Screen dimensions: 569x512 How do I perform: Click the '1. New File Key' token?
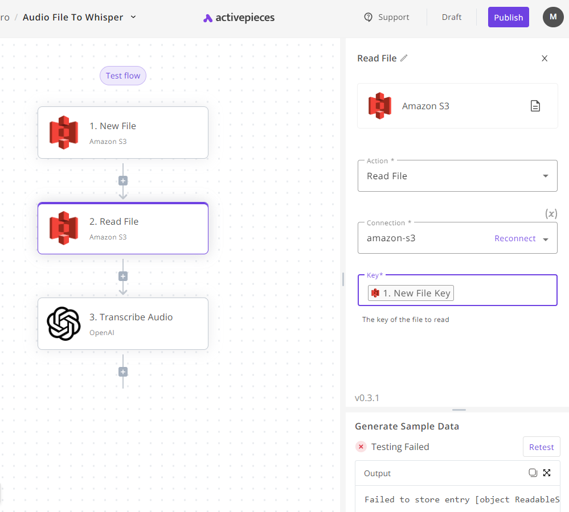(x=411, y=293)
